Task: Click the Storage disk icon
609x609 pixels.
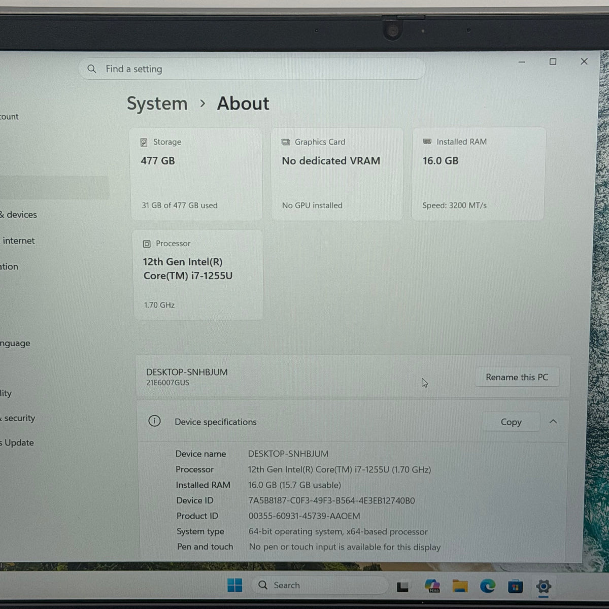Action: 144,143
